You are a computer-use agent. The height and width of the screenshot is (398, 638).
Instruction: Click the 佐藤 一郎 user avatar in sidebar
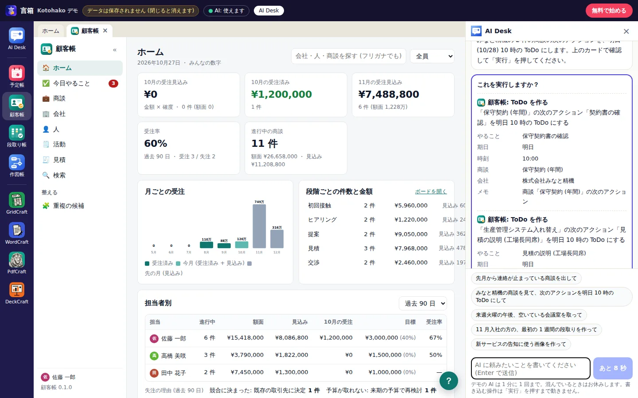(45, 377)
